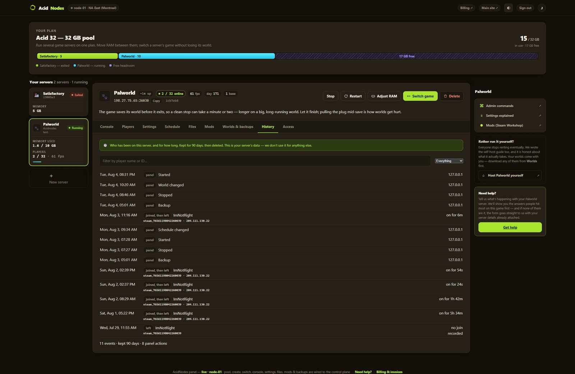Screen dimensions: 575x374
Task: Click the "on for 5h 34m" duration
Action: click(x=451, y=313)
